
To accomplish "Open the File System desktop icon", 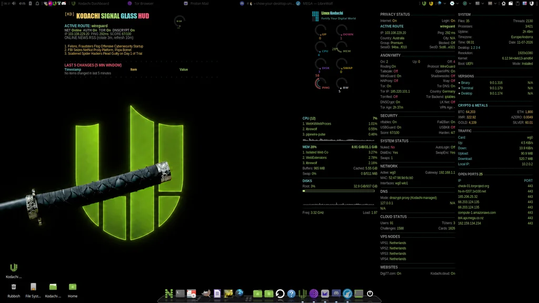I will click(33, 290).
